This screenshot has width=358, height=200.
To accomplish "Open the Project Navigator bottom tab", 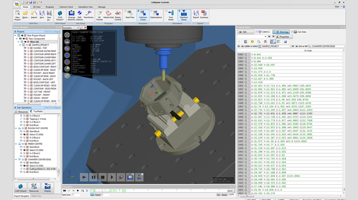I will point(21,196).
